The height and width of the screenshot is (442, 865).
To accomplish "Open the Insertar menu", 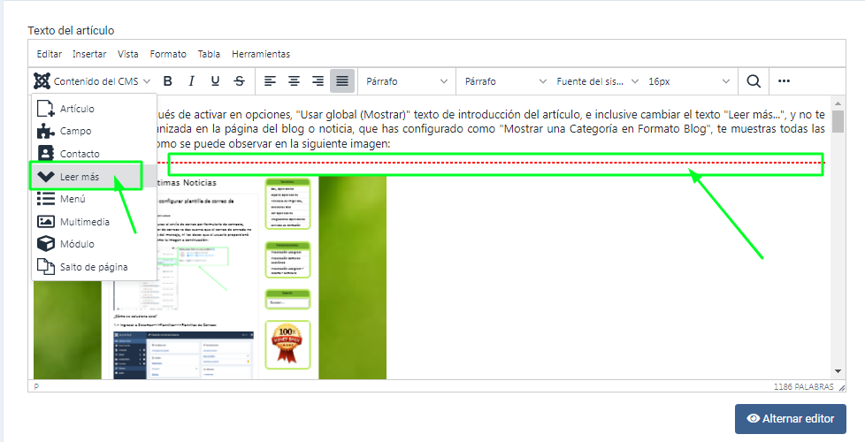I will click(89, 54).
